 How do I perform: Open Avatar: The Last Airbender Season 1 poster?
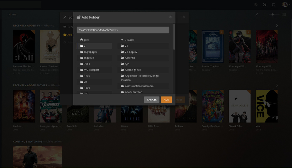click(213, 46)
